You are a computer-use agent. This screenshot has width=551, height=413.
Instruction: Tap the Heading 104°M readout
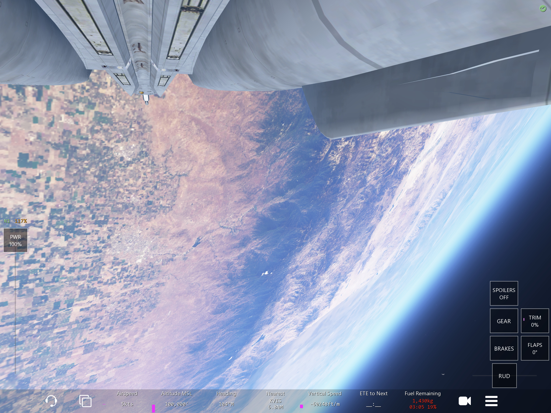[226, 399]
